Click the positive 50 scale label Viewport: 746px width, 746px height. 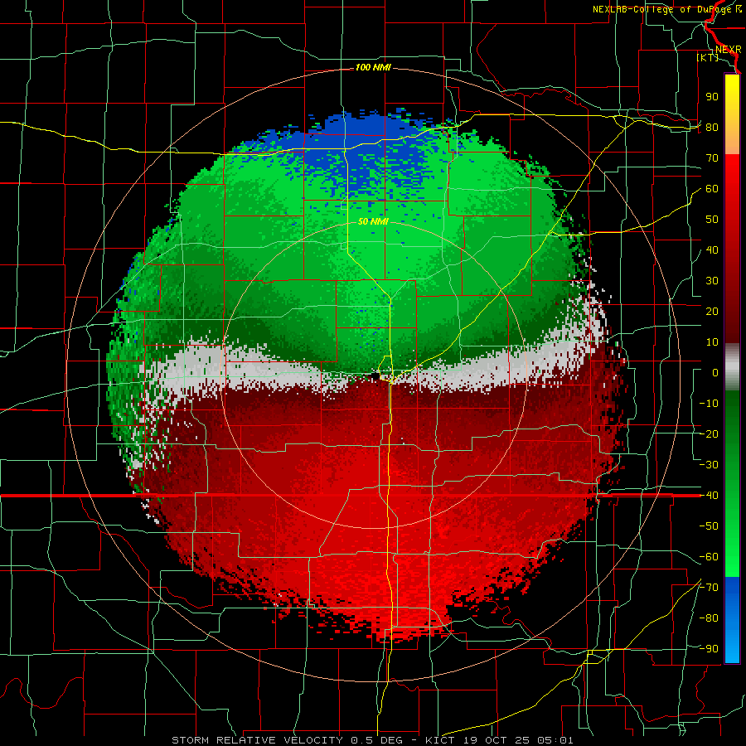pyautogui.click(x=712, y=220)
